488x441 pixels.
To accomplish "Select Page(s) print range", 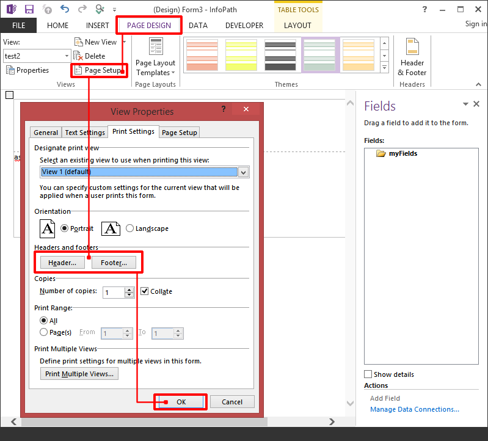I will coord(43,332).
